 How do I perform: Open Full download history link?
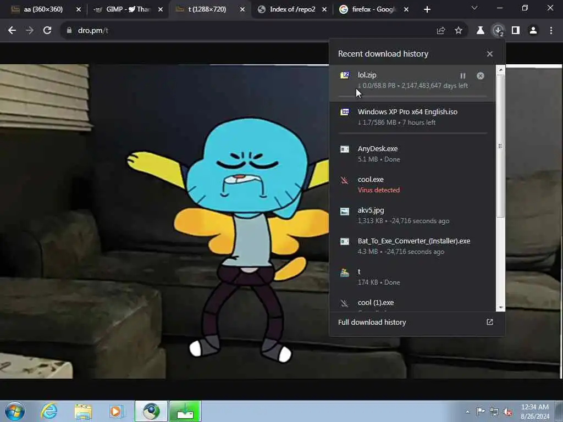click(372, 322)
